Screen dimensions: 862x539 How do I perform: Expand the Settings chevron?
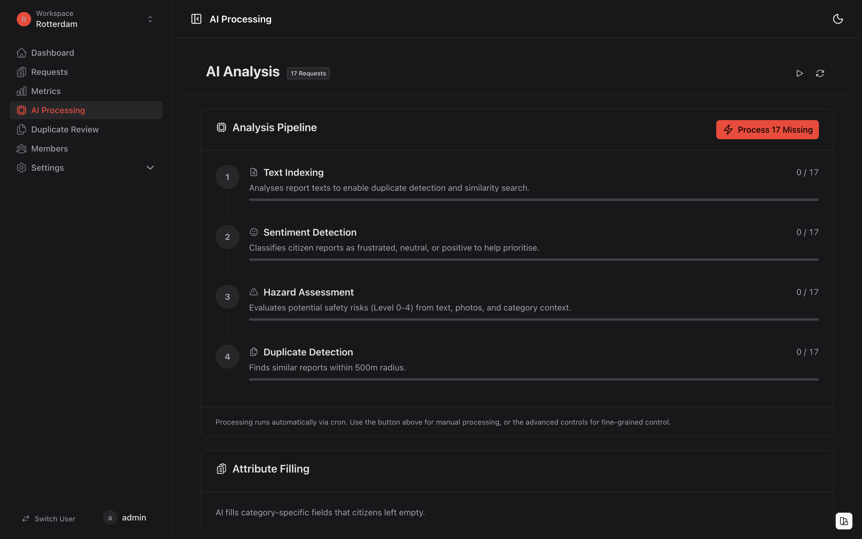(150, 168)
